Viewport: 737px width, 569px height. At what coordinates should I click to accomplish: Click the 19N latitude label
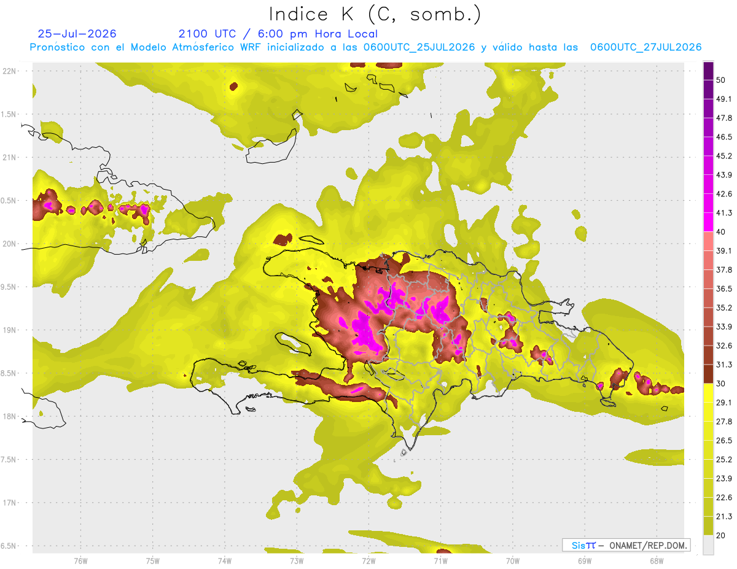(9, 330)
